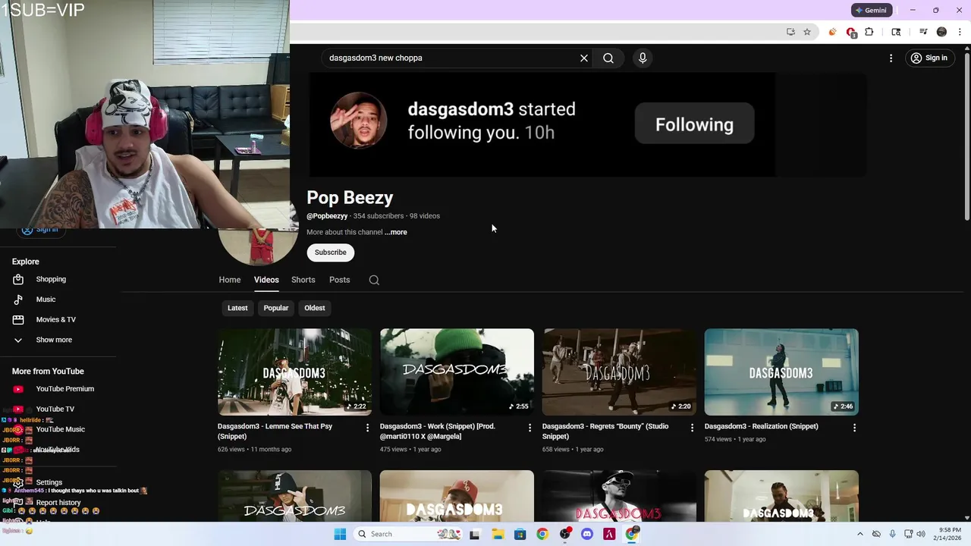The image size is (971, 546).
Task: Sort videos by Popular
Action: 276,308
